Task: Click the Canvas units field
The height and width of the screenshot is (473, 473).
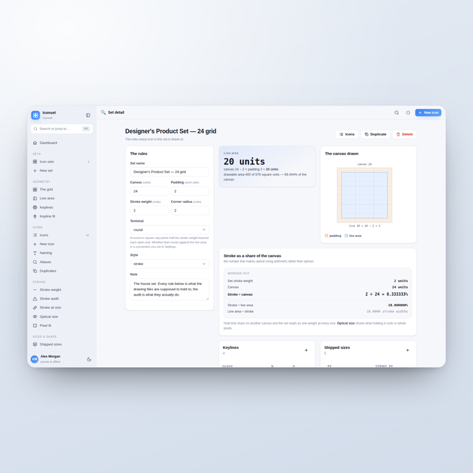Action: (x=149, y=191)
